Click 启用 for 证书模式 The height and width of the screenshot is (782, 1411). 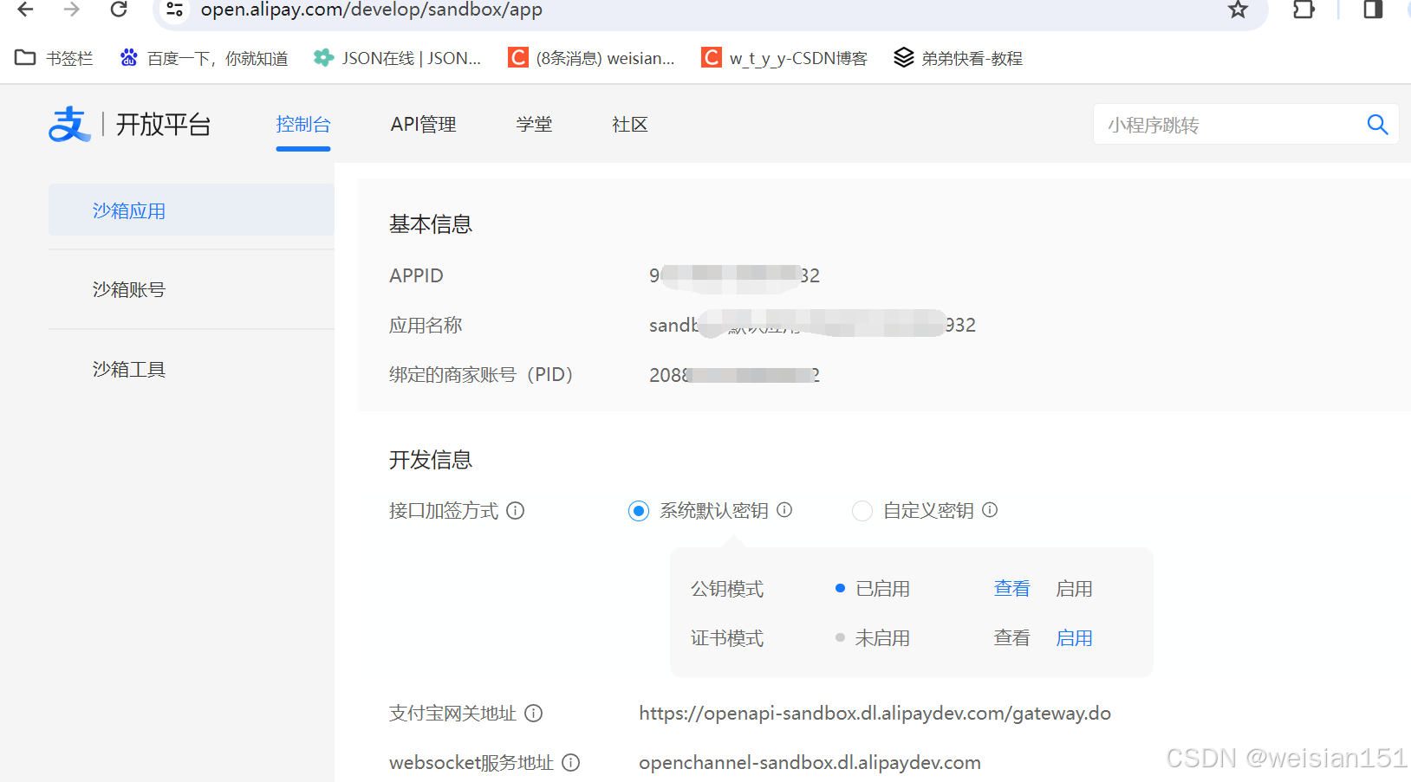click(x=1074, y=637)
